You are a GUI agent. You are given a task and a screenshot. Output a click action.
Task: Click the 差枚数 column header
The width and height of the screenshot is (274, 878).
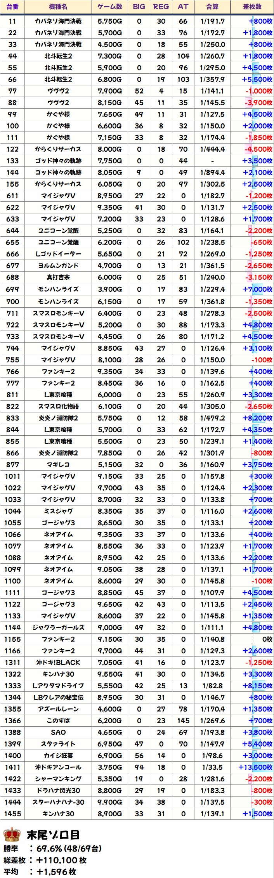point(252,7)
